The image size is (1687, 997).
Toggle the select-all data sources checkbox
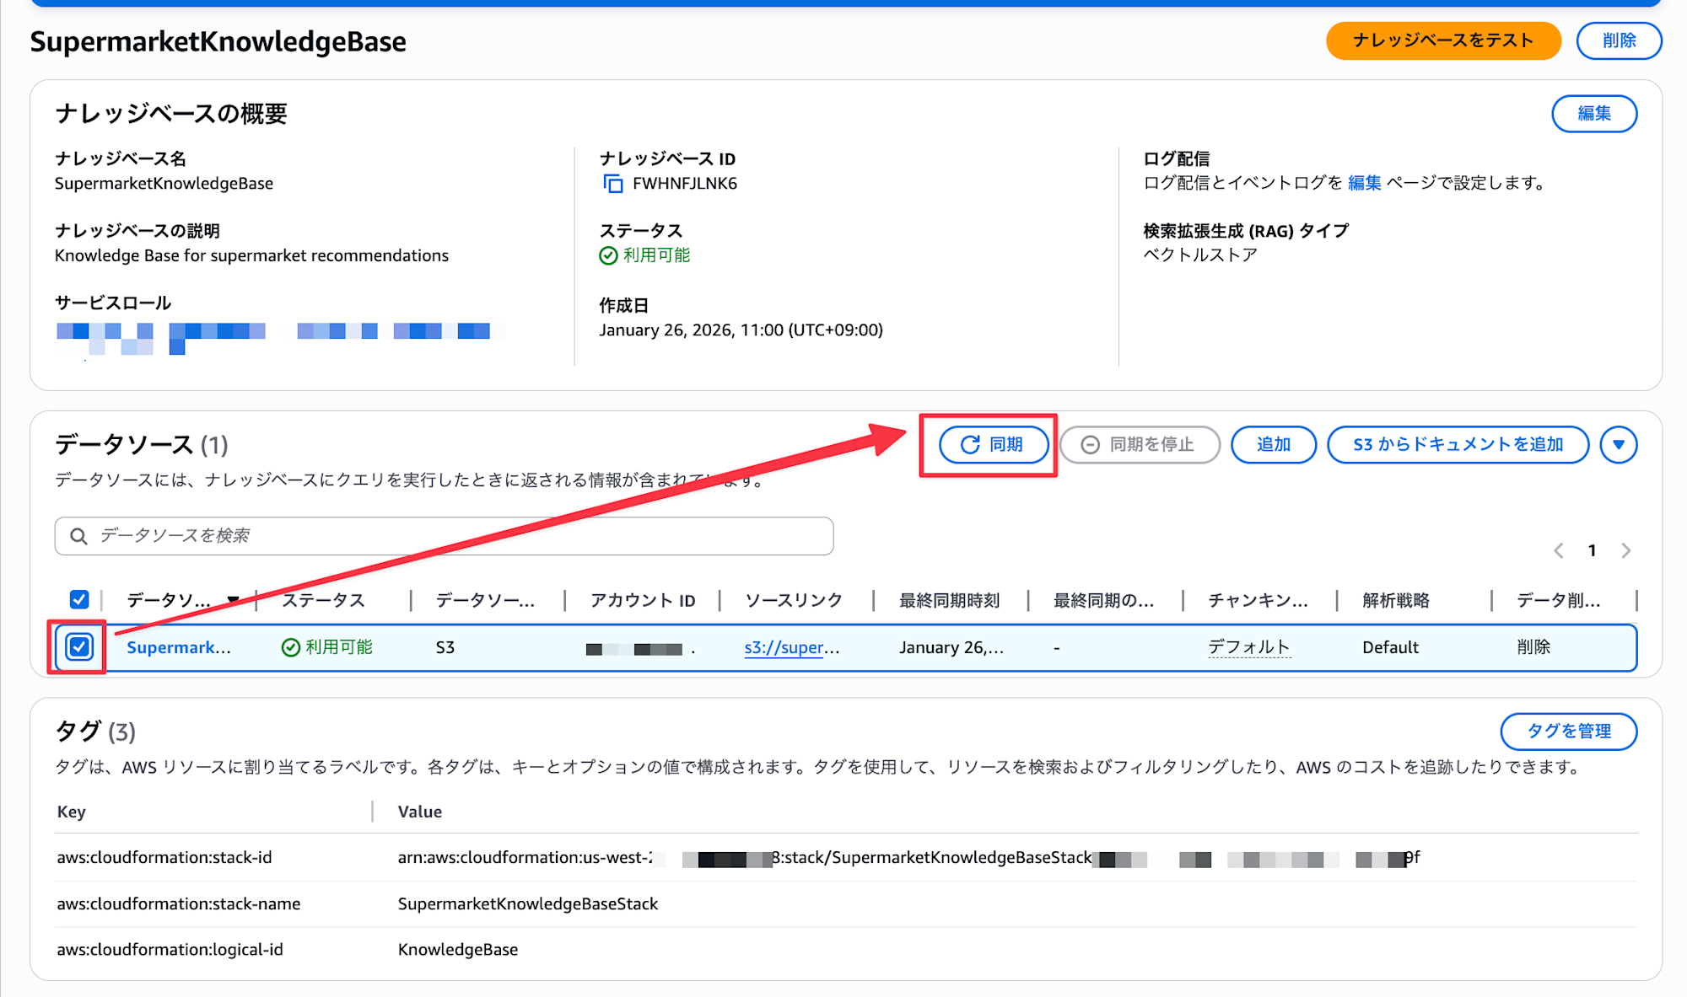coord(79,599)
